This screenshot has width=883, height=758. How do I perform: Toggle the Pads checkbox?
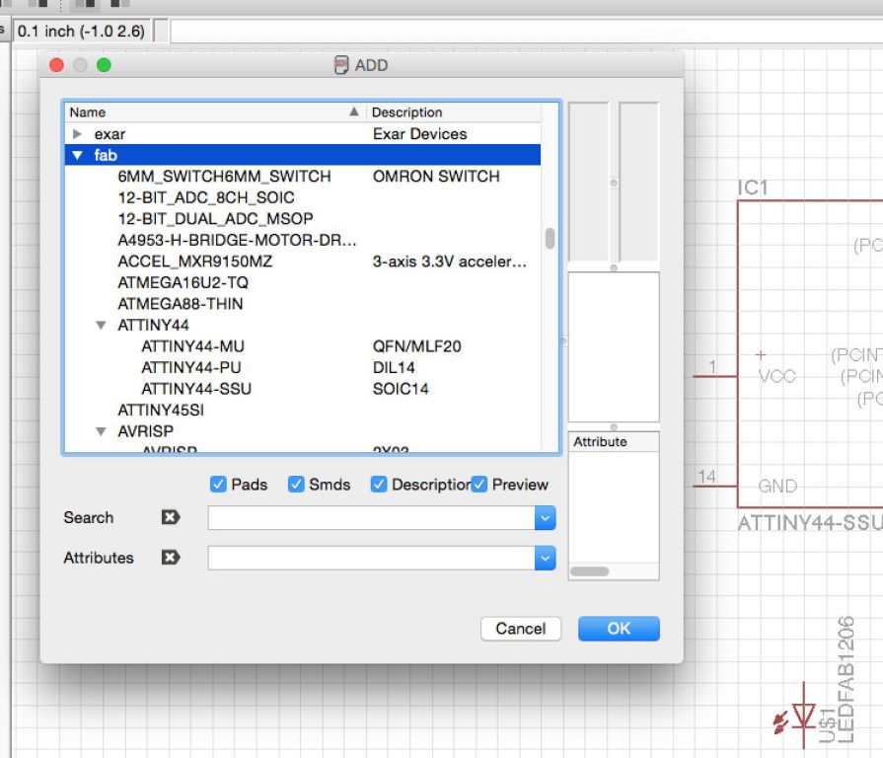click(218, 485)
